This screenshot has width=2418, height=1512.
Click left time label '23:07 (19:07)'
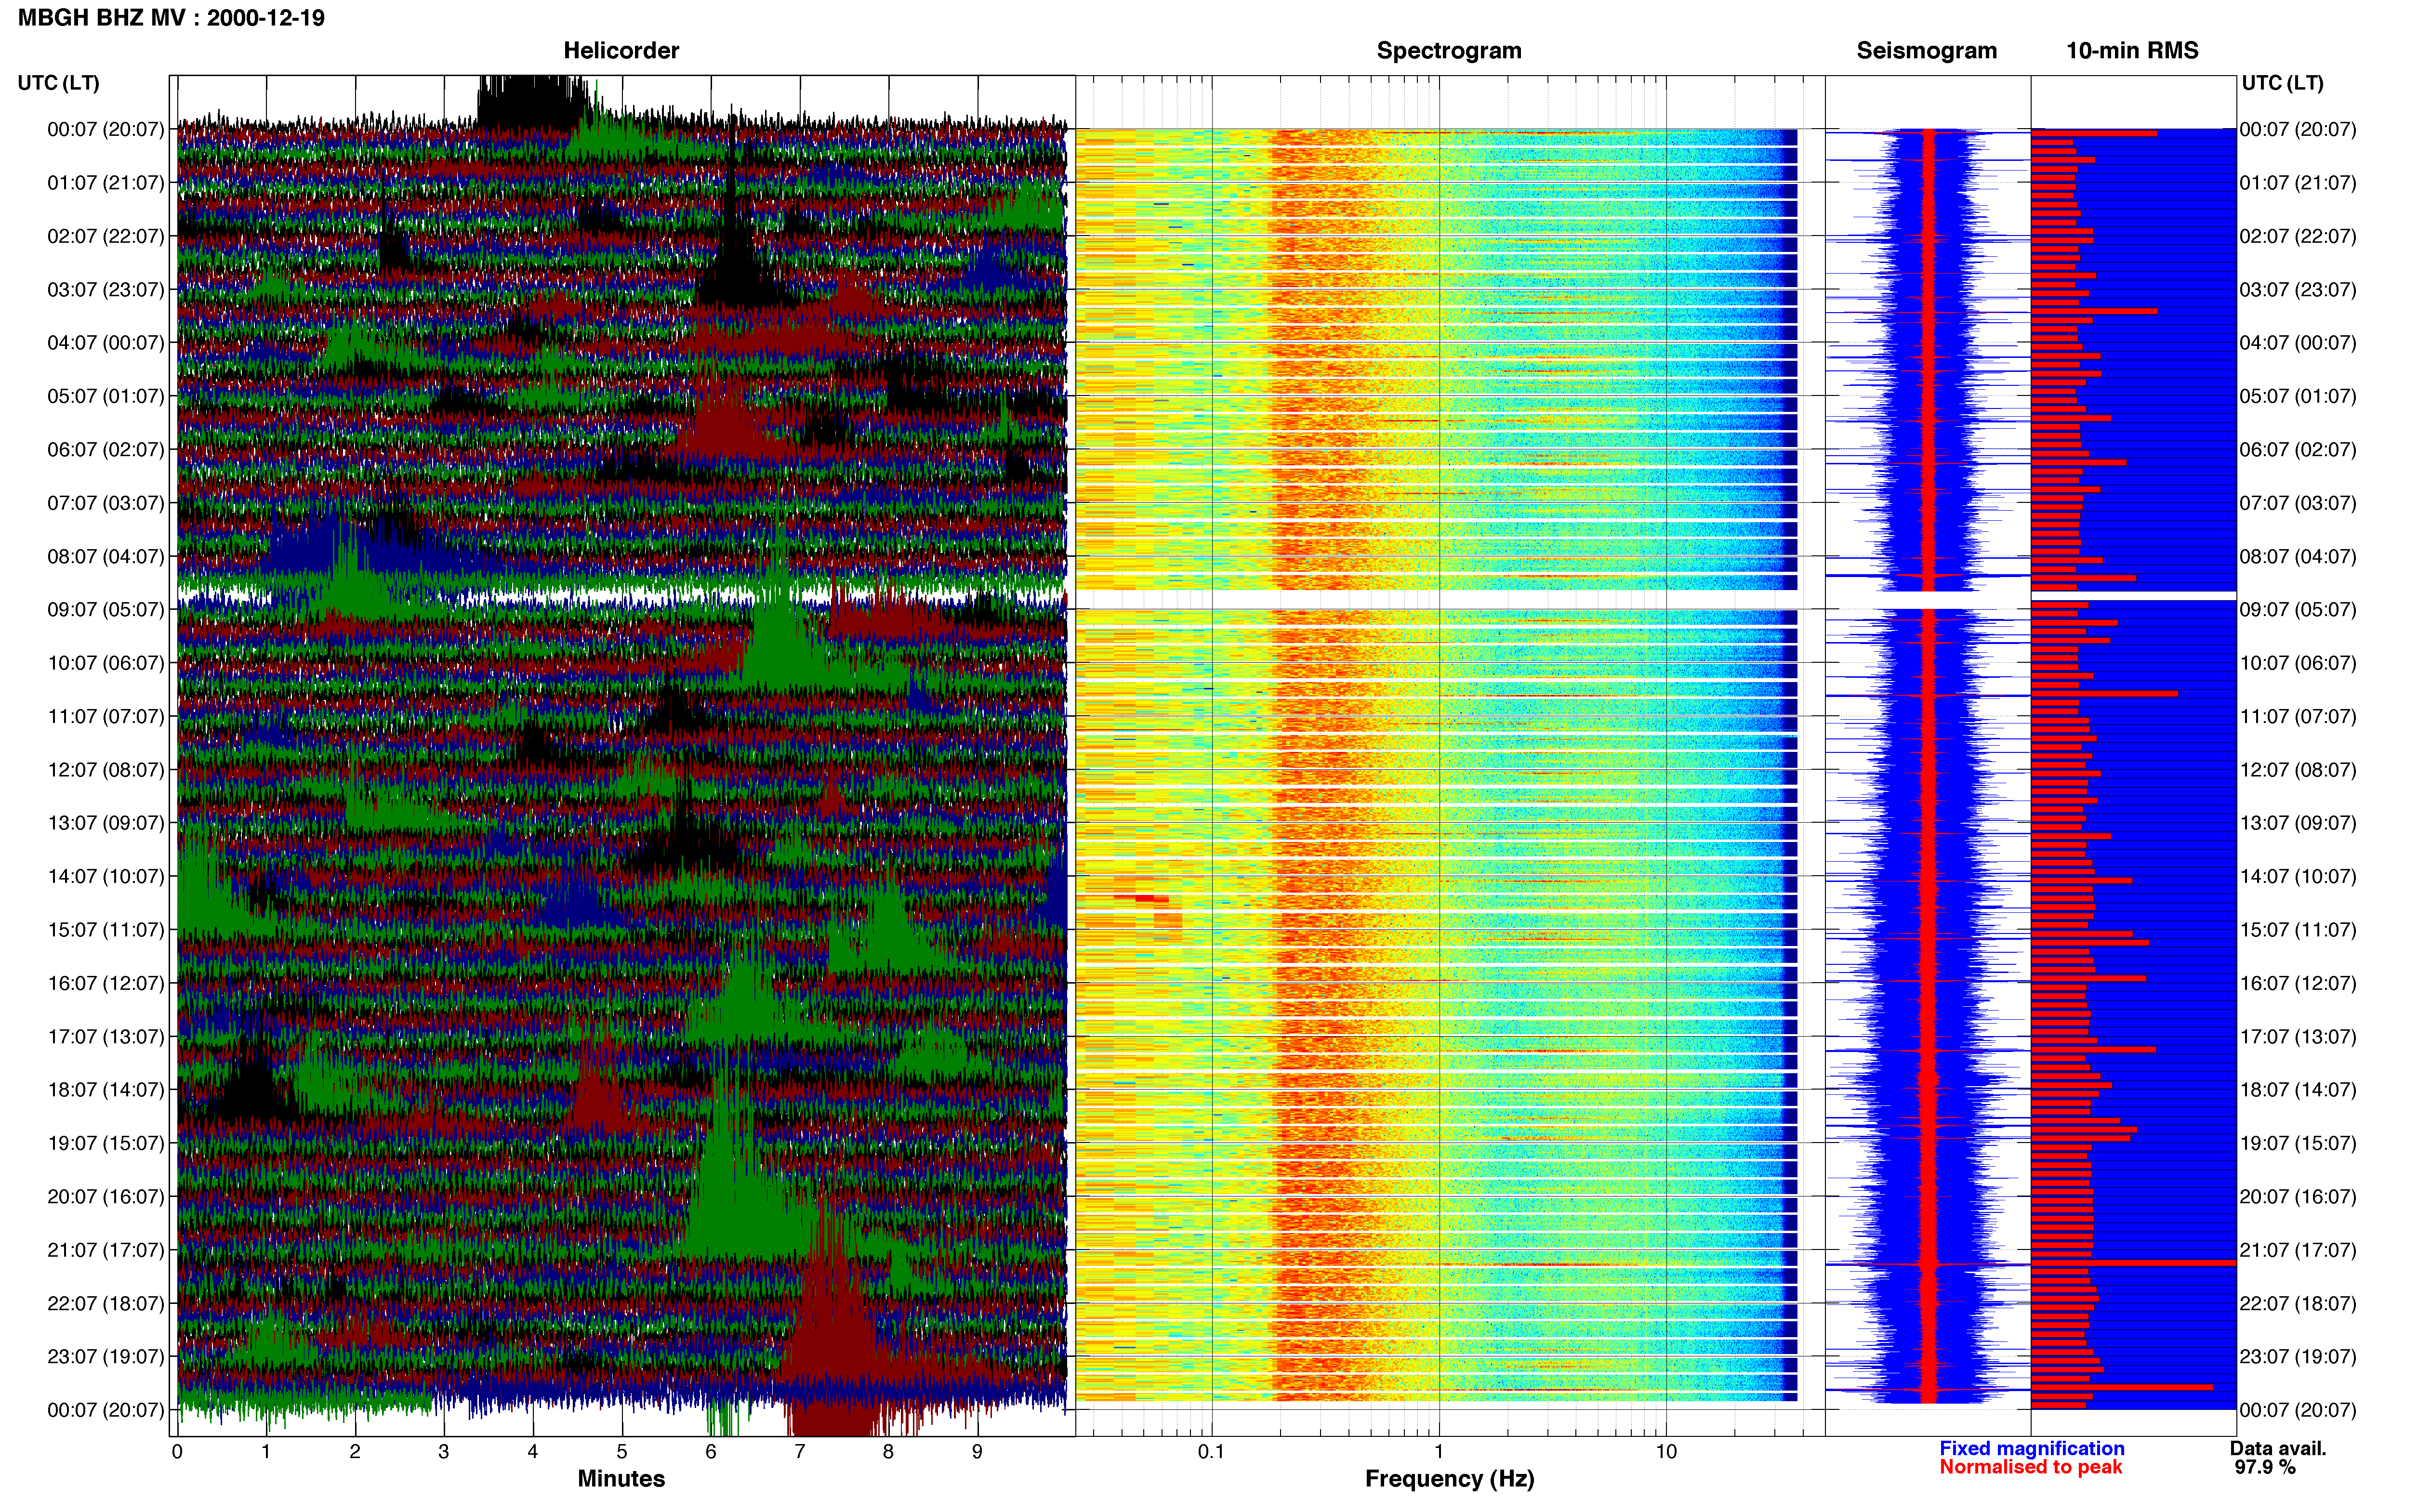pyautogui.click(x=105, y=1357)
